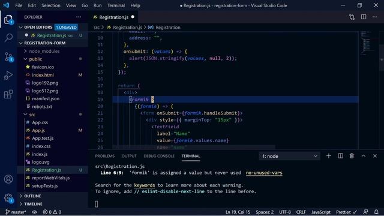The height and width of the screenshot is (216, 384).
Task: Open Source Control view in activity bar
Action: [x=8, y=57]
